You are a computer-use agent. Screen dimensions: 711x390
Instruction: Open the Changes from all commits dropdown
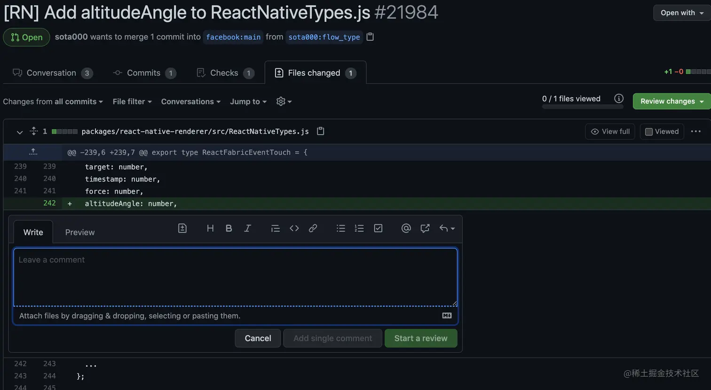point(53,101)
